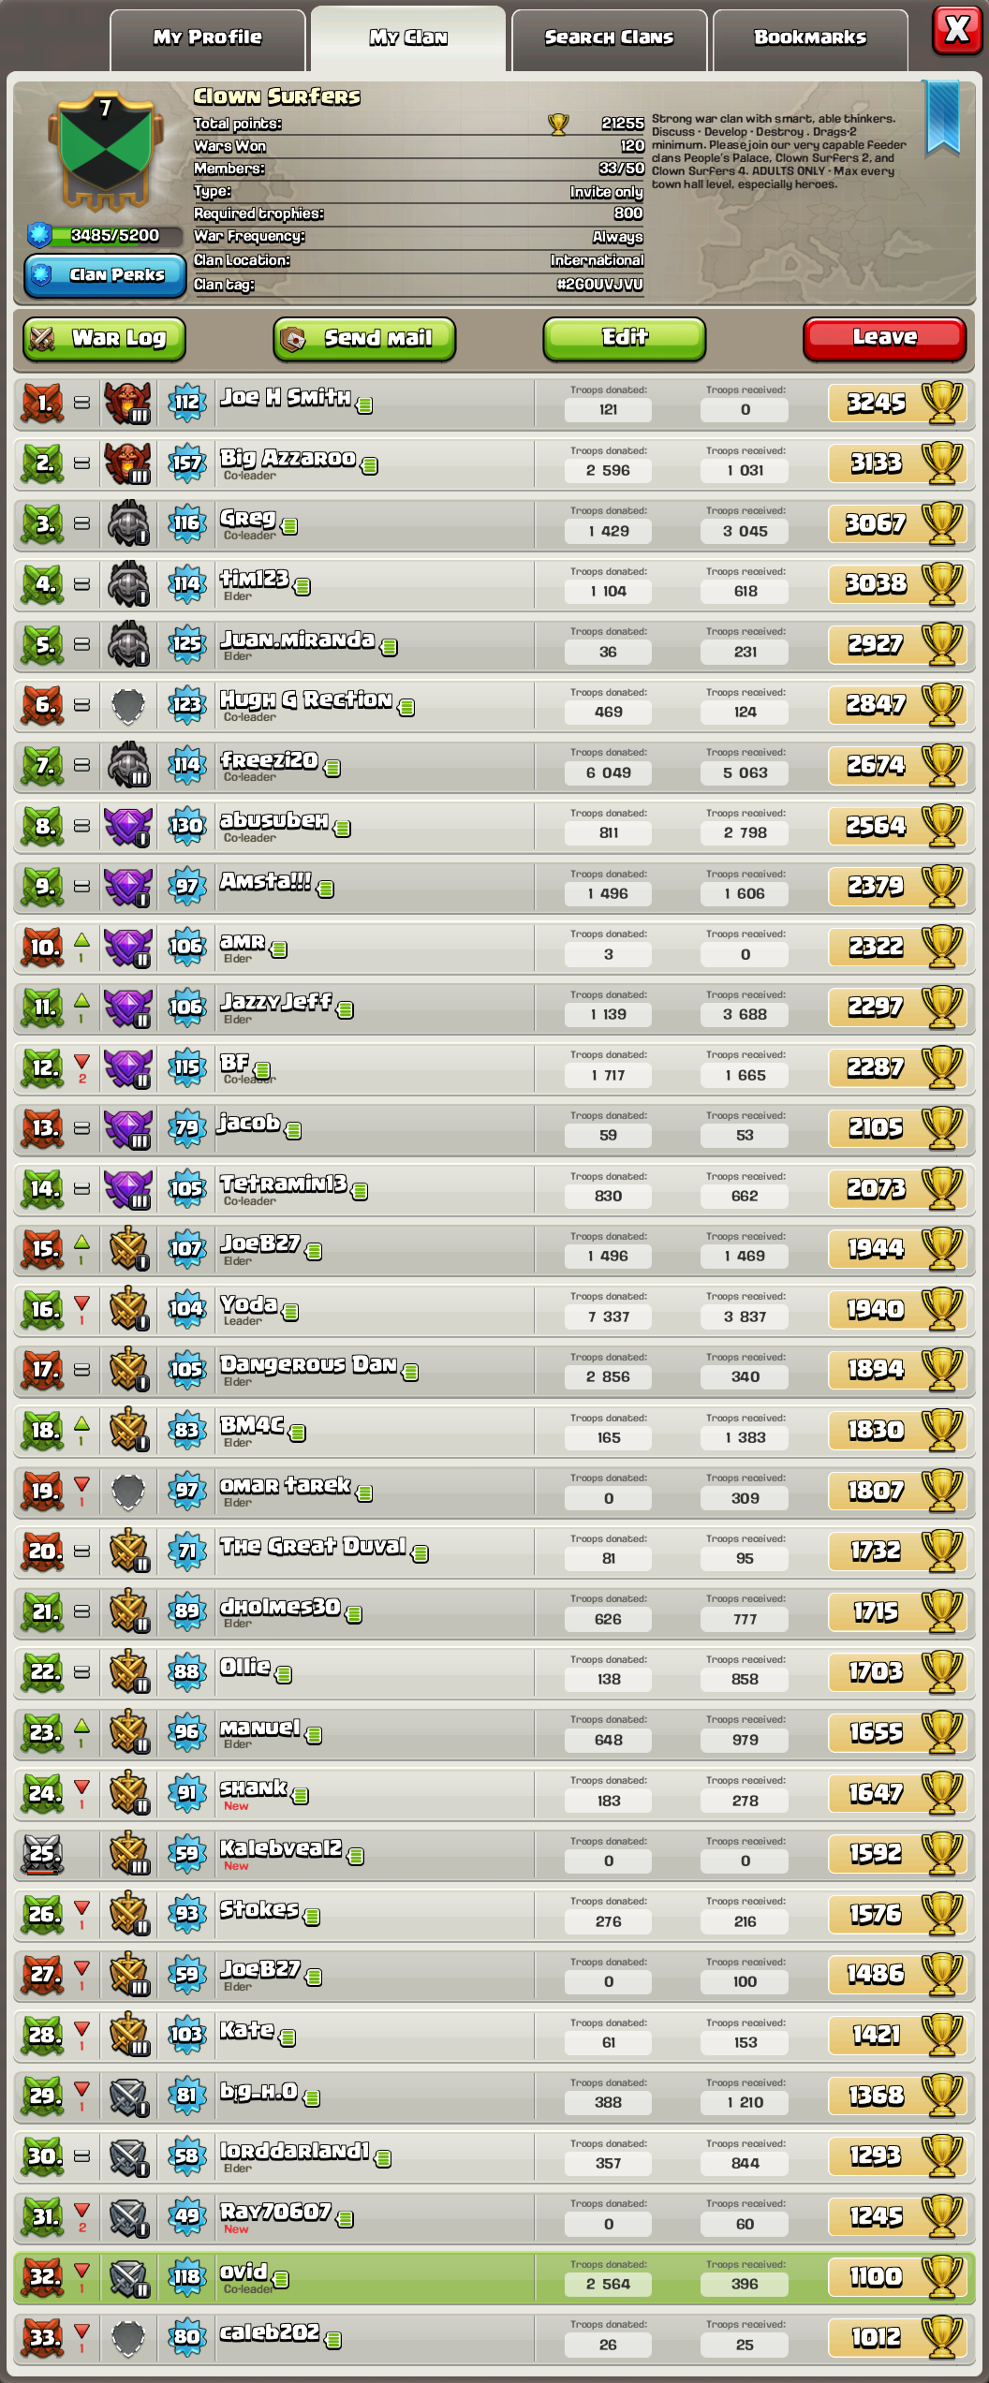
Task: Click the war preference shield for rank 25
Action: [x=43, y=1853]
